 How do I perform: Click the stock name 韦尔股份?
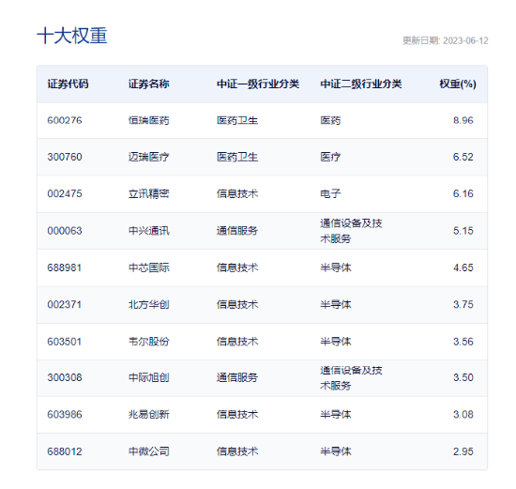pyautogui.click(x=149, y=342)
